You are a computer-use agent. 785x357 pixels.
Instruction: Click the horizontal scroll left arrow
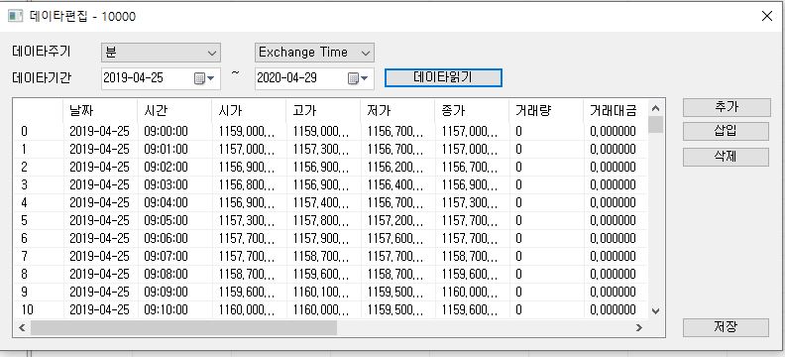tap(22, 327)
